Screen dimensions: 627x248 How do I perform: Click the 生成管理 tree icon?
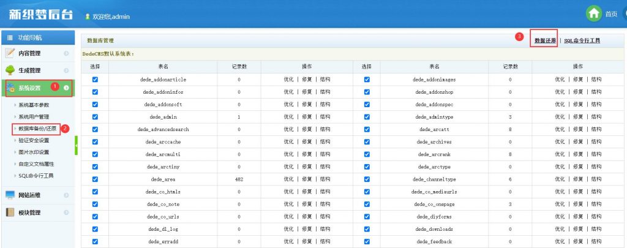10,70
